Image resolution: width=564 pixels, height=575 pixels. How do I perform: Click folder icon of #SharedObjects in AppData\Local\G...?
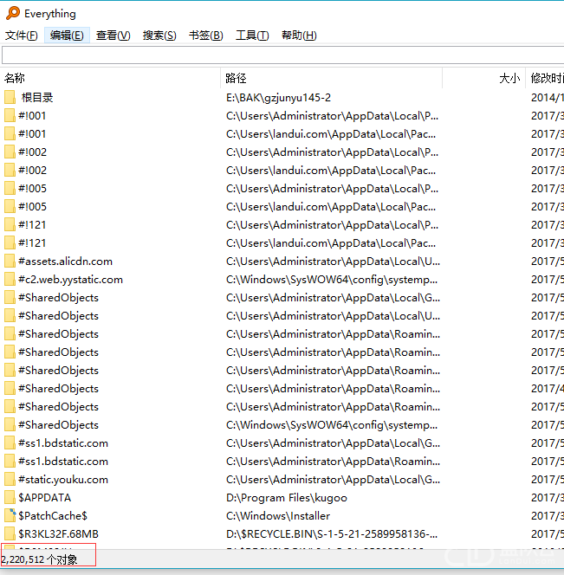tap(10, 297)
